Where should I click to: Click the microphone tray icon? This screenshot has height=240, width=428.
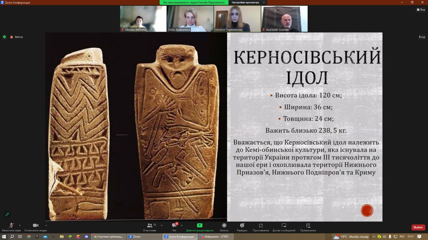pos(390,237)
